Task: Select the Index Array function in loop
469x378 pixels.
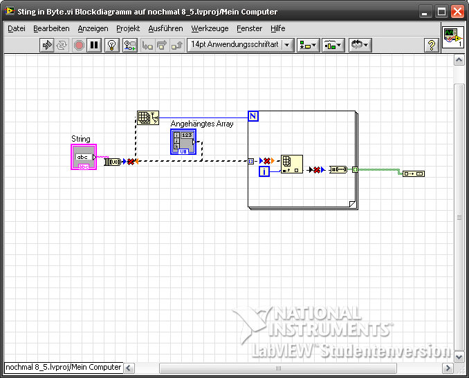Action: (292, 164)
